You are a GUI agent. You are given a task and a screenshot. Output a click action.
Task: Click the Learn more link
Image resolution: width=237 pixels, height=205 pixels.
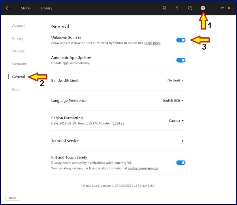(152, 43)
